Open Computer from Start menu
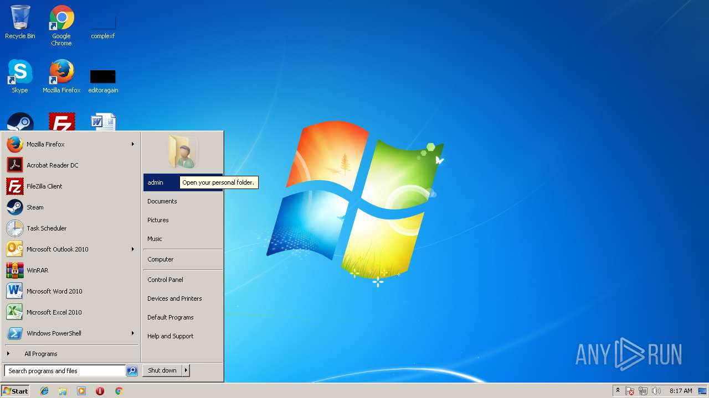709x398 pixels. (x=183, y=259)
